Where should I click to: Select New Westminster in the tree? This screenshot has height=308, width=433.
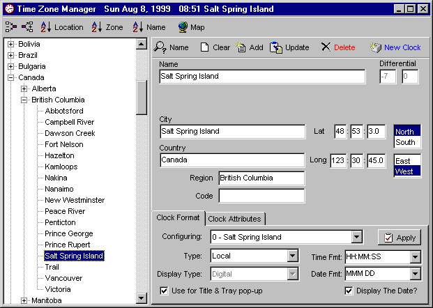pyautogui.click(x=75, y=200)
